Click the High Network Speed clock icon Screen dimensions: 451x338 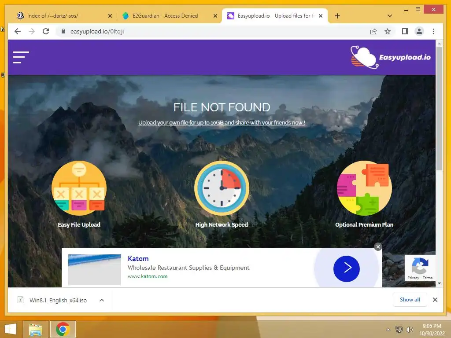click(x=222, y=188)
